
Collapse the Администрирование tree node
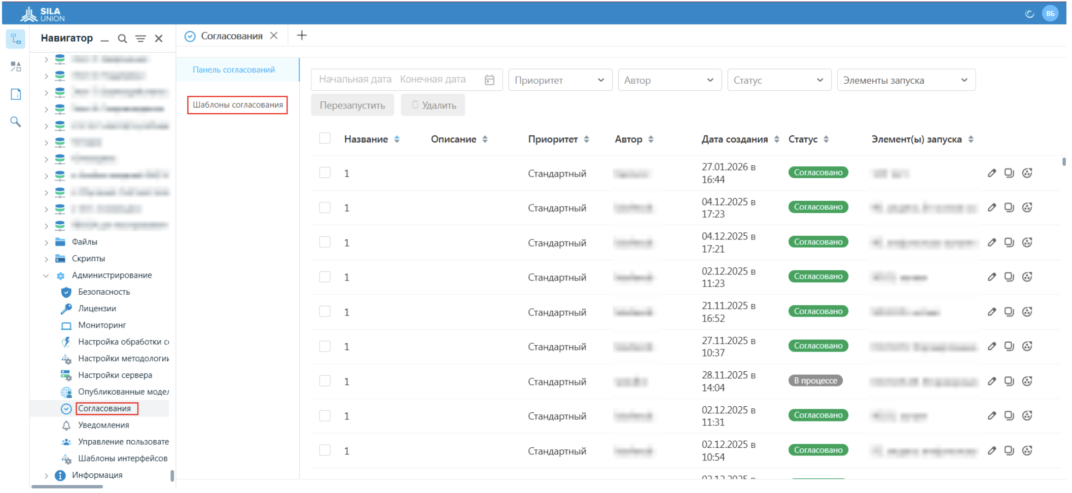point(46,275)
